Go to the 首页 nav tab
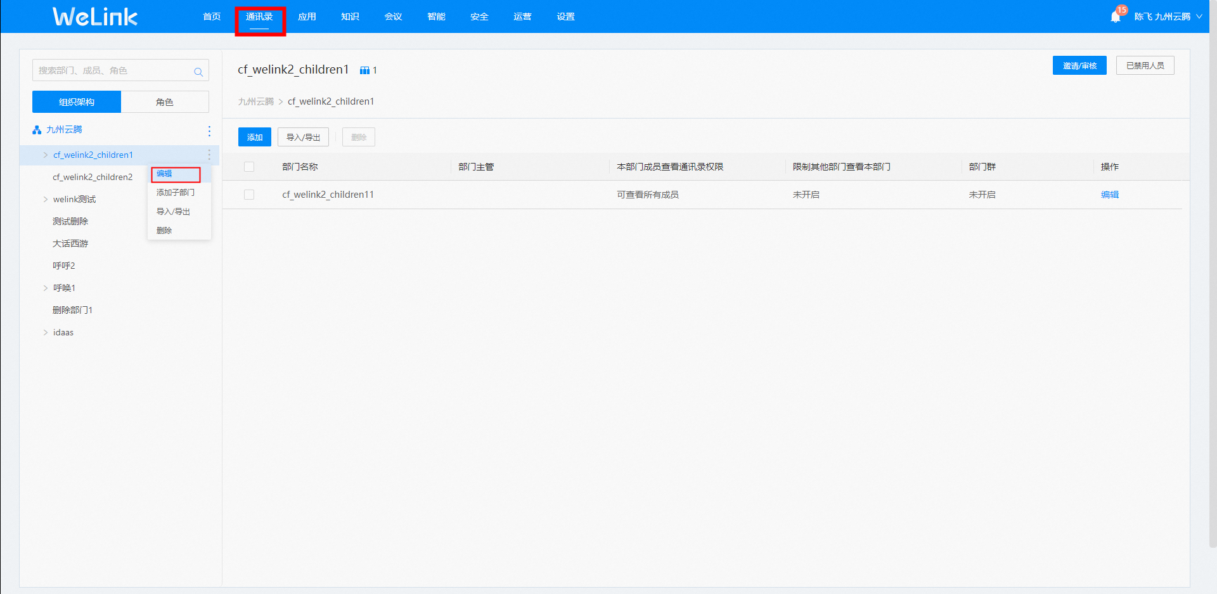The image size is (1217, 594). point(212,16)
